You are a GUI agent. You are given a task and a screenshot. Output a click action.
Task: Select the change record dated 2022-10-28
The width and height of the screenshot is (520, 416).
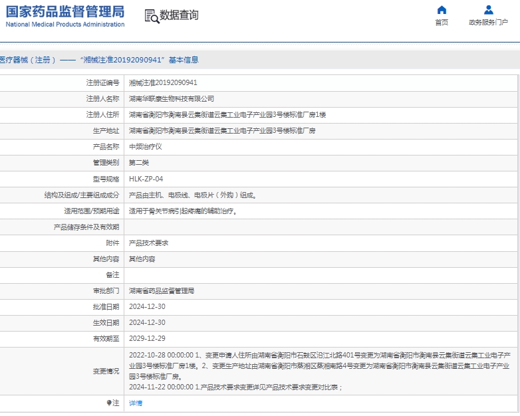[319, 366]
